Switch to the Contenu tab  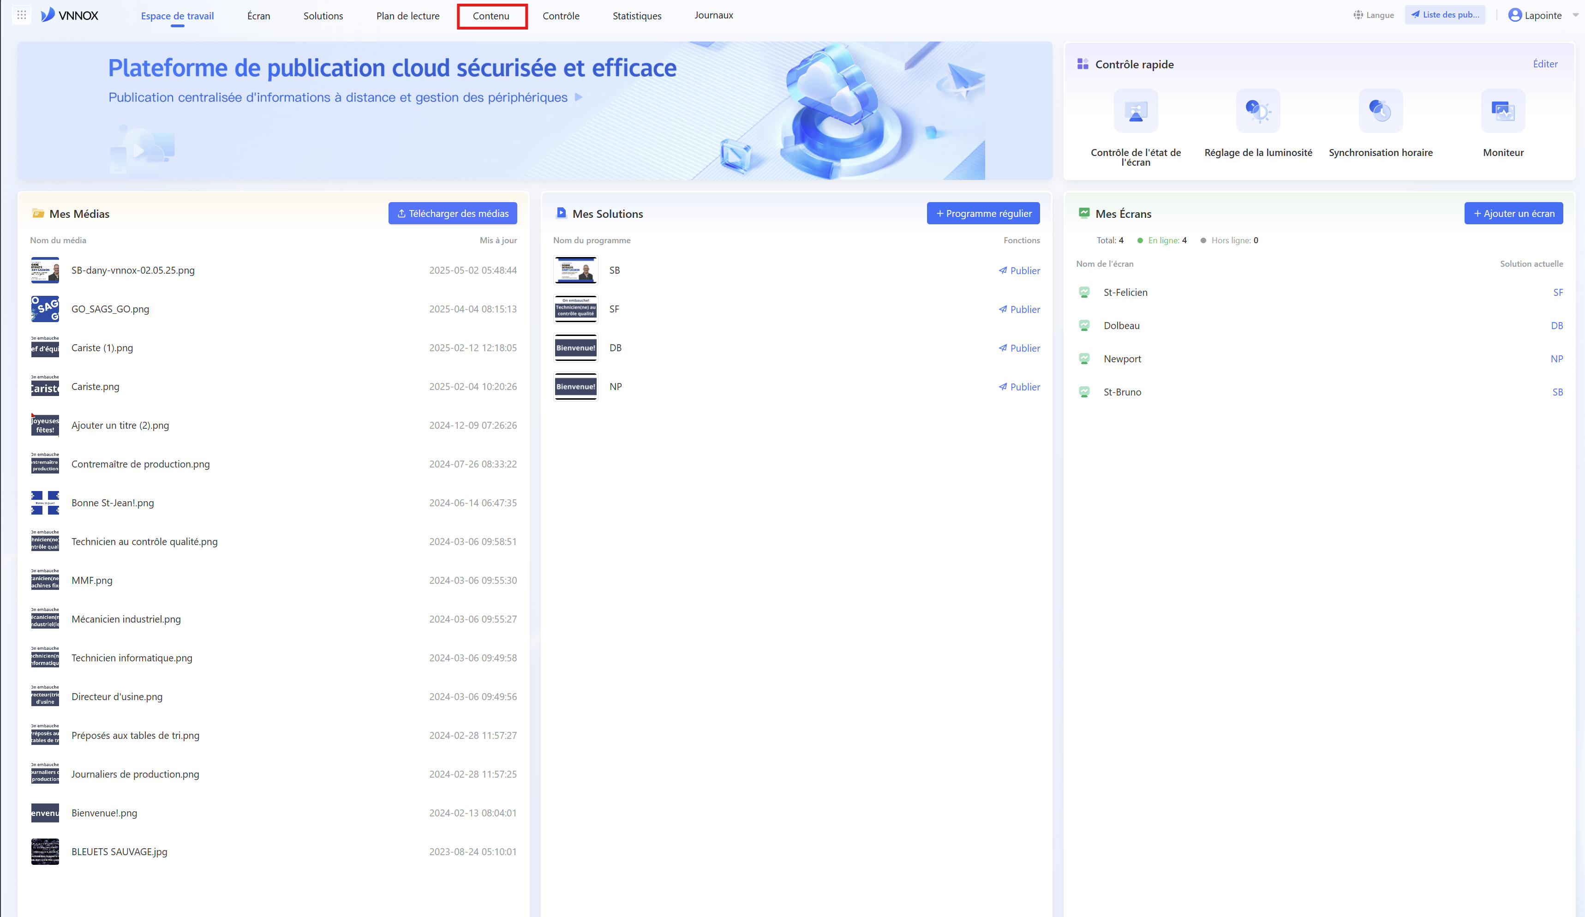point(491,16)
